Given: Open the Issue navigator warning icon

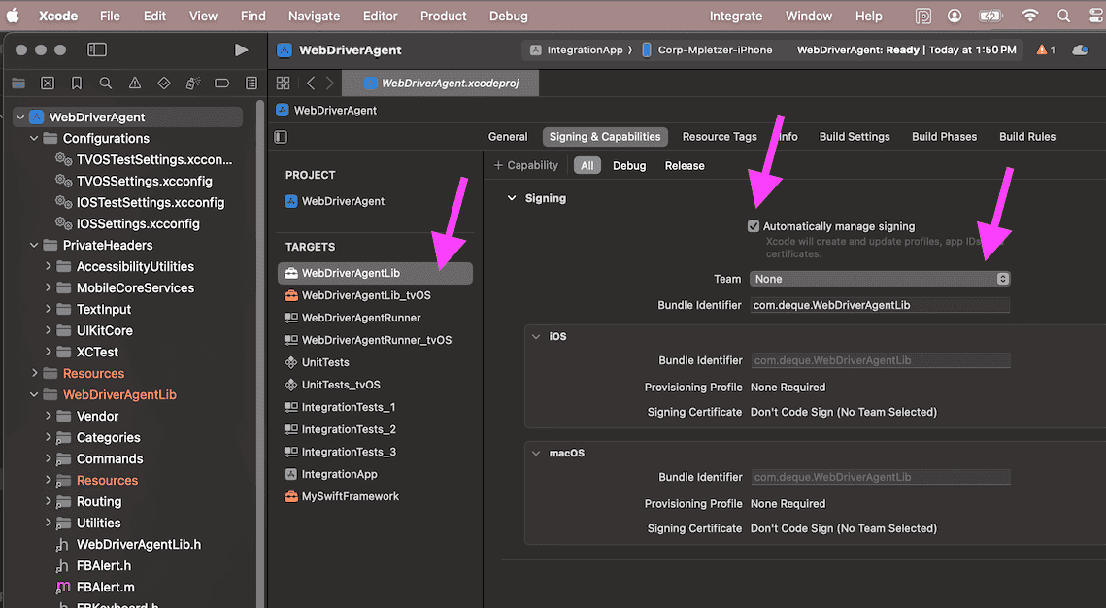Looking at the screenshot, I should click(x=135, y=84).
